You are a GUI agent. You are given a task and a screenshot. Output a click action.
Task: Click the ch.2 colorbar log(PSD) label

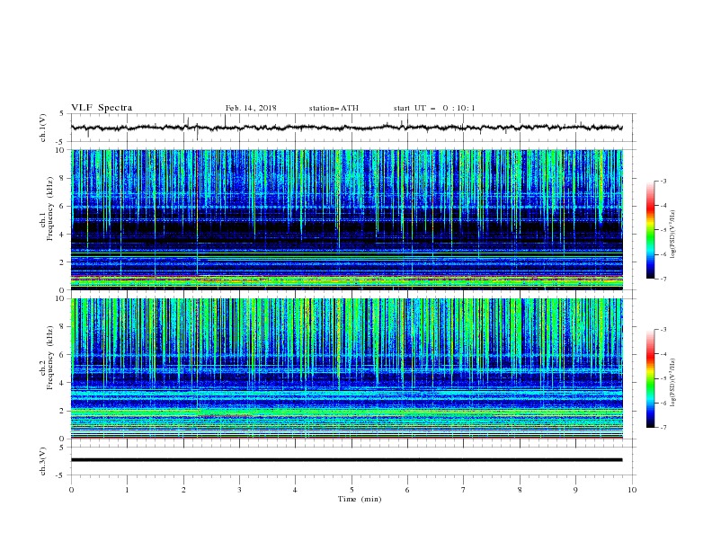click(x=672, y=383)
